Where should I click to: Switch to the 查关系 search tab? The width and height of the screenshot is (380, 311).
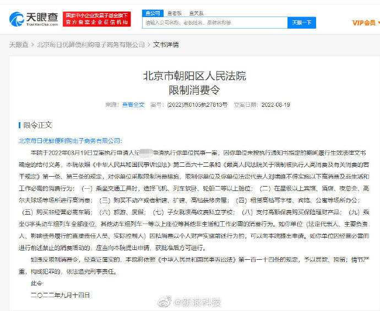pyautogui.click(x=196, y=12)
